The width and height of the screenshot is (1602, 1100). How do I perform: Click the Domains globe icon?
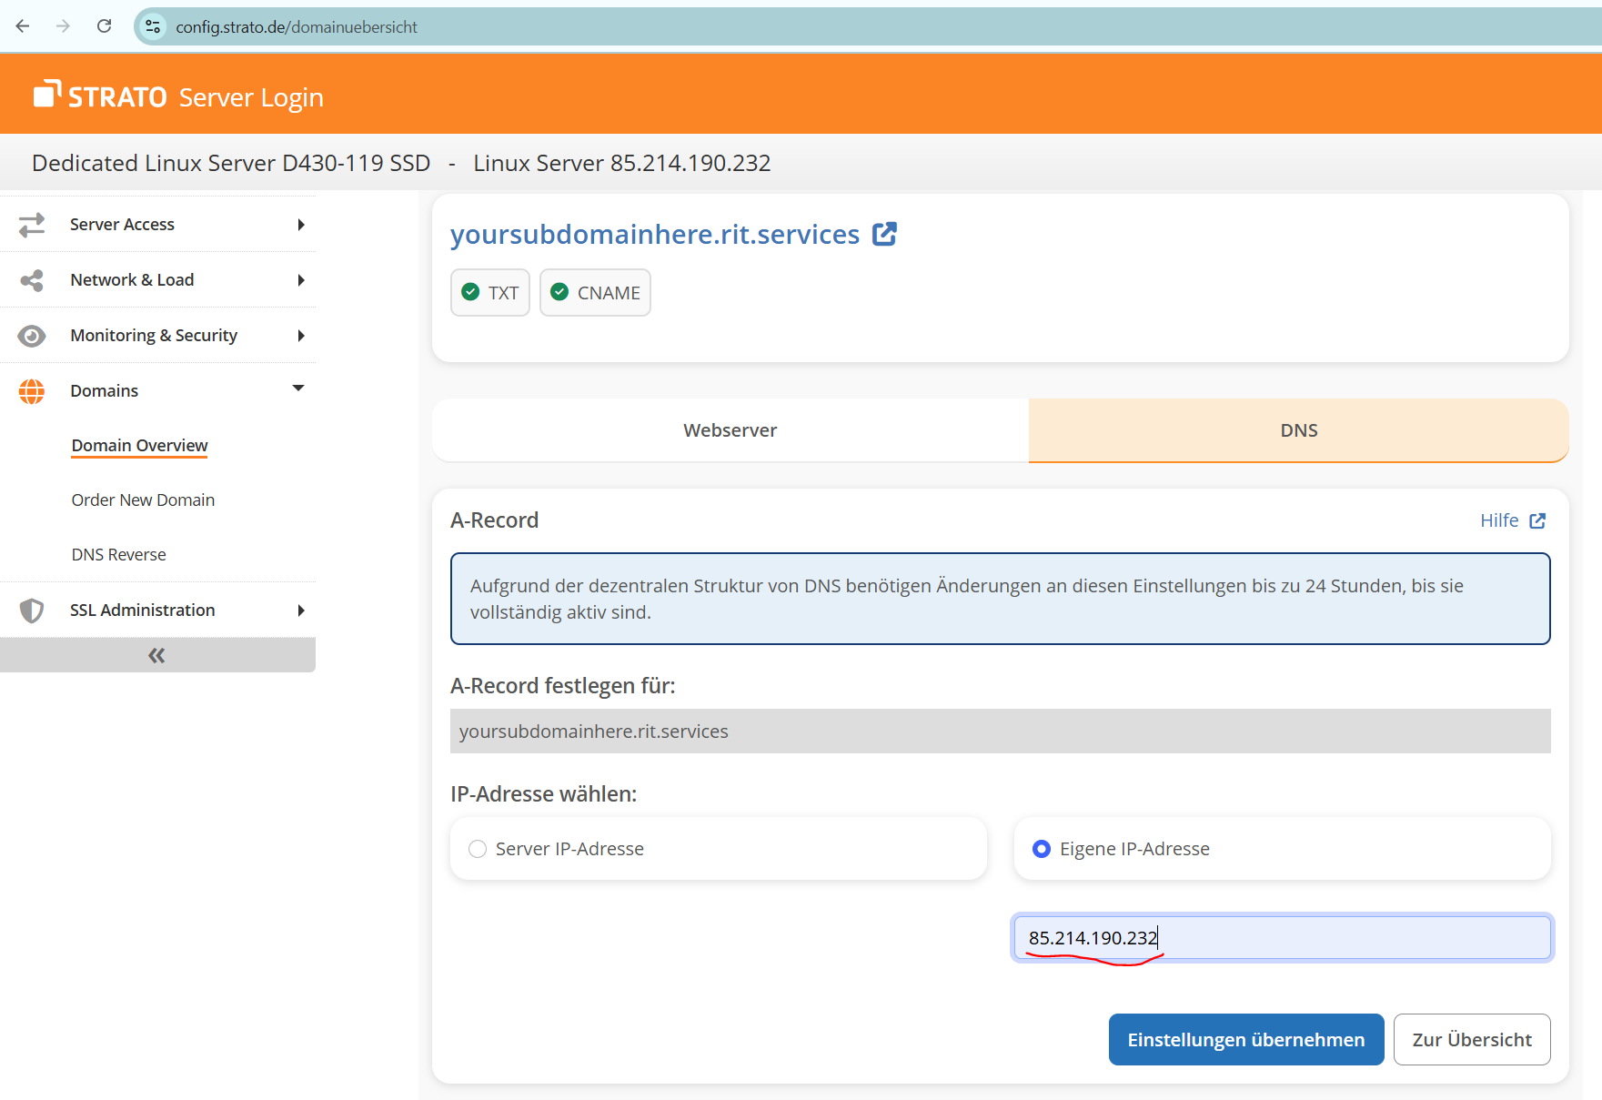(32, 391)
